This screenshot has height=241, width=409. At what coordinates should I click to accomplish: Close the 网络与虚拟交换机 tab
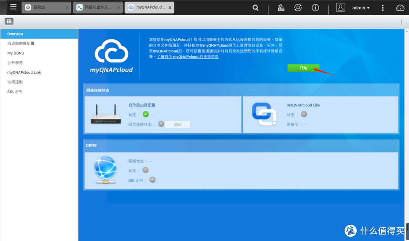(119, 8)
